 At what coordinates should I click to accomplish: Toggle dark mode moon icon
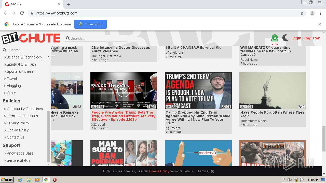pyautogui.click(x=286, y=38)
